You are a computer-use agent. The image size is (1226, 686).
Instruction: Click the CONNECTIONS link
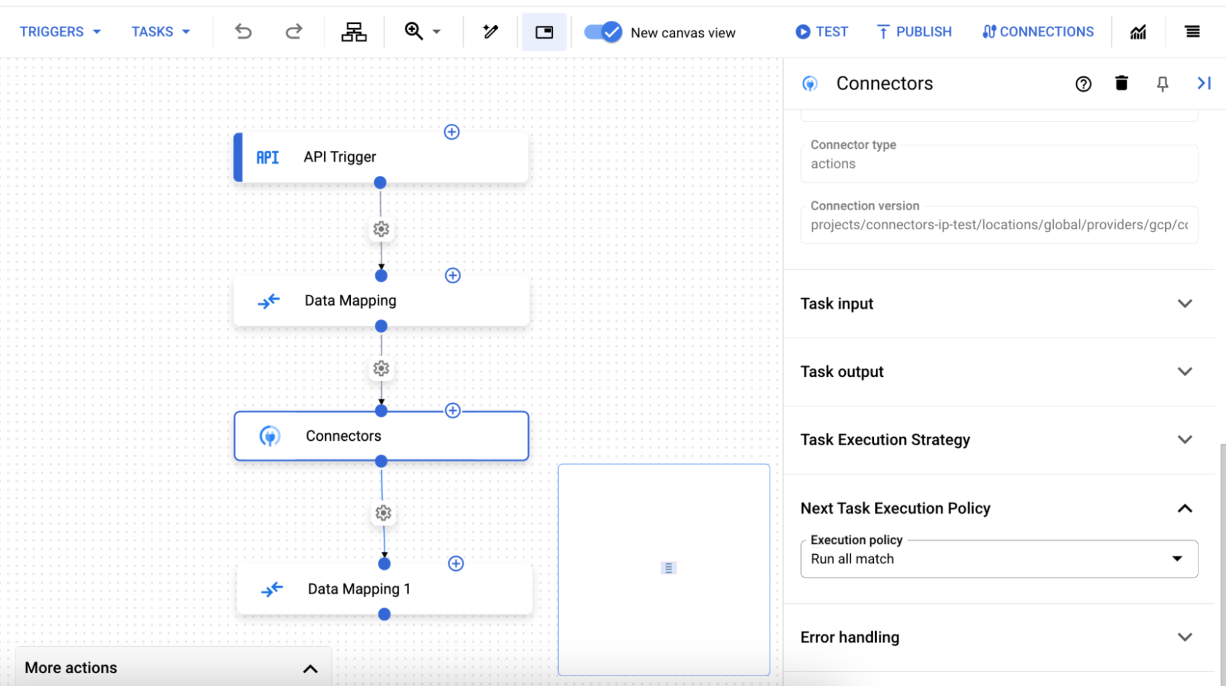[x=1037, y=32]
